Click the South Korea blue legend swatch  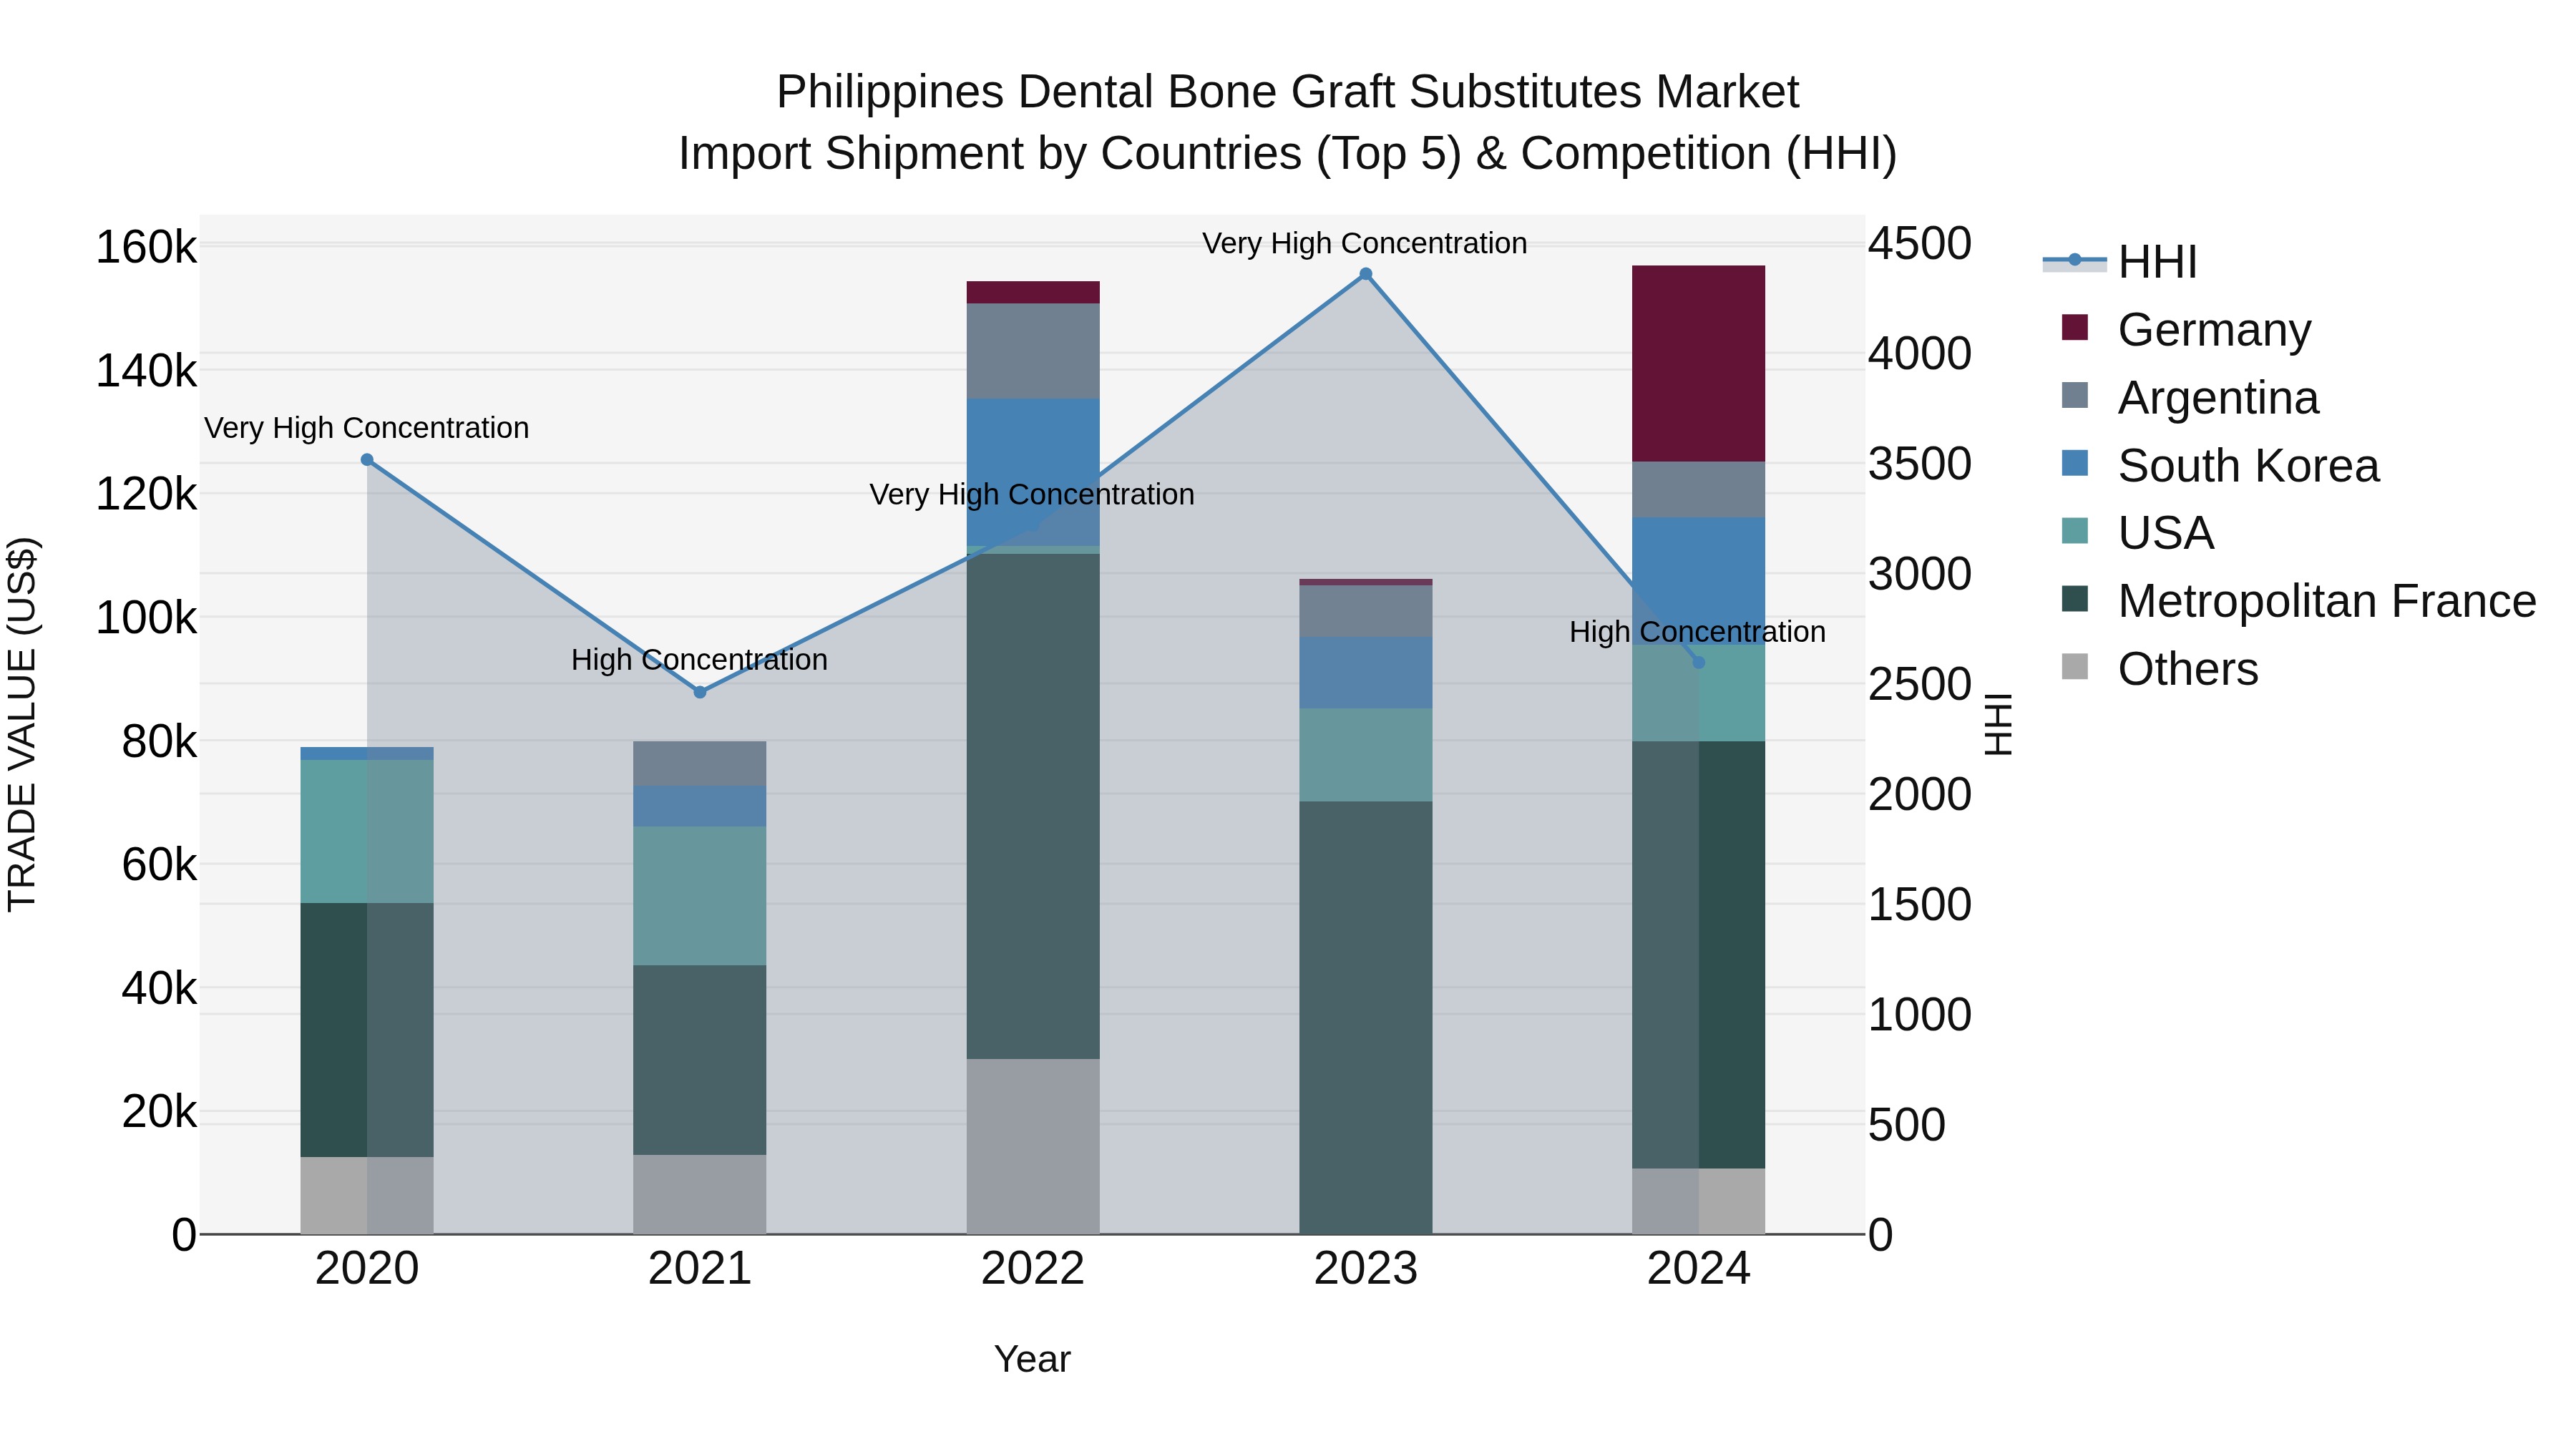click(x=2075, y=463)
